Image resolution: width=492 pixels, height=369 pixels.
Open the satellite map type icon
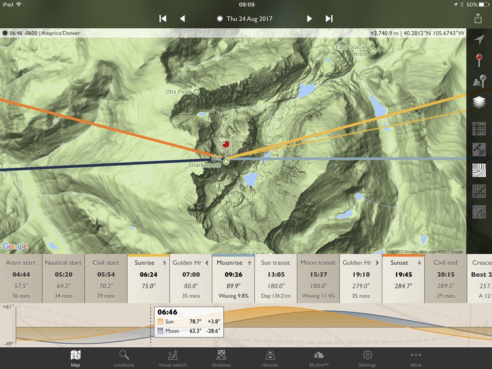click(479, 149)
